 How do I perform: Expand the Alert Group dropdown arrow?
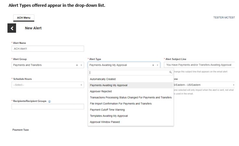81,65
